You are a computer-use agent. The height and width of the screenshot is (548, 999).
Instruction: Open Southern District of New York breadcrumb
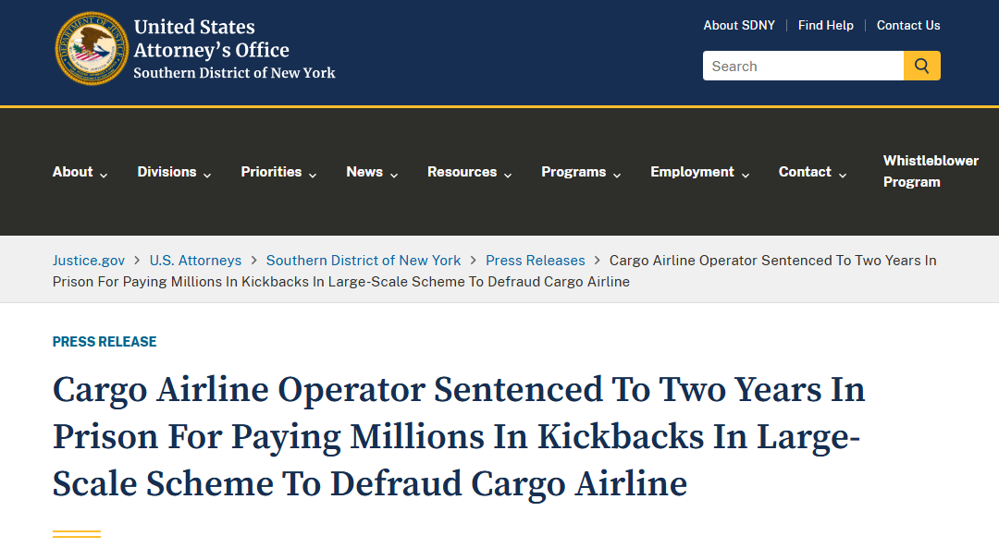tap(364, 261)
